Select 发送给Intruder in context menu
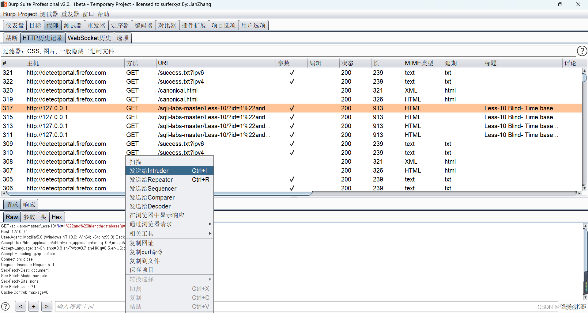This screenshot has width=588, height=313. coord(169,171)
